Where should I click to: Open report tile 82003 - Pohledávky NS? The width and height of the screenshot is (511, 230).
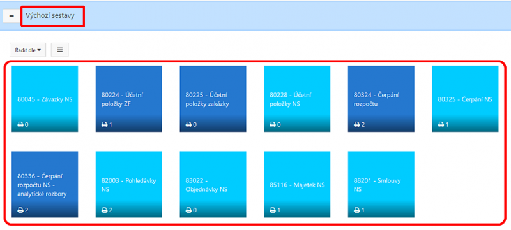tap(129, 184)
